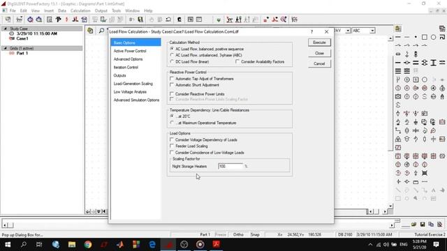The image size is (447, 251).
Task: Click the graphic window scroll-down arrow
Action: (x=390, y=206)
